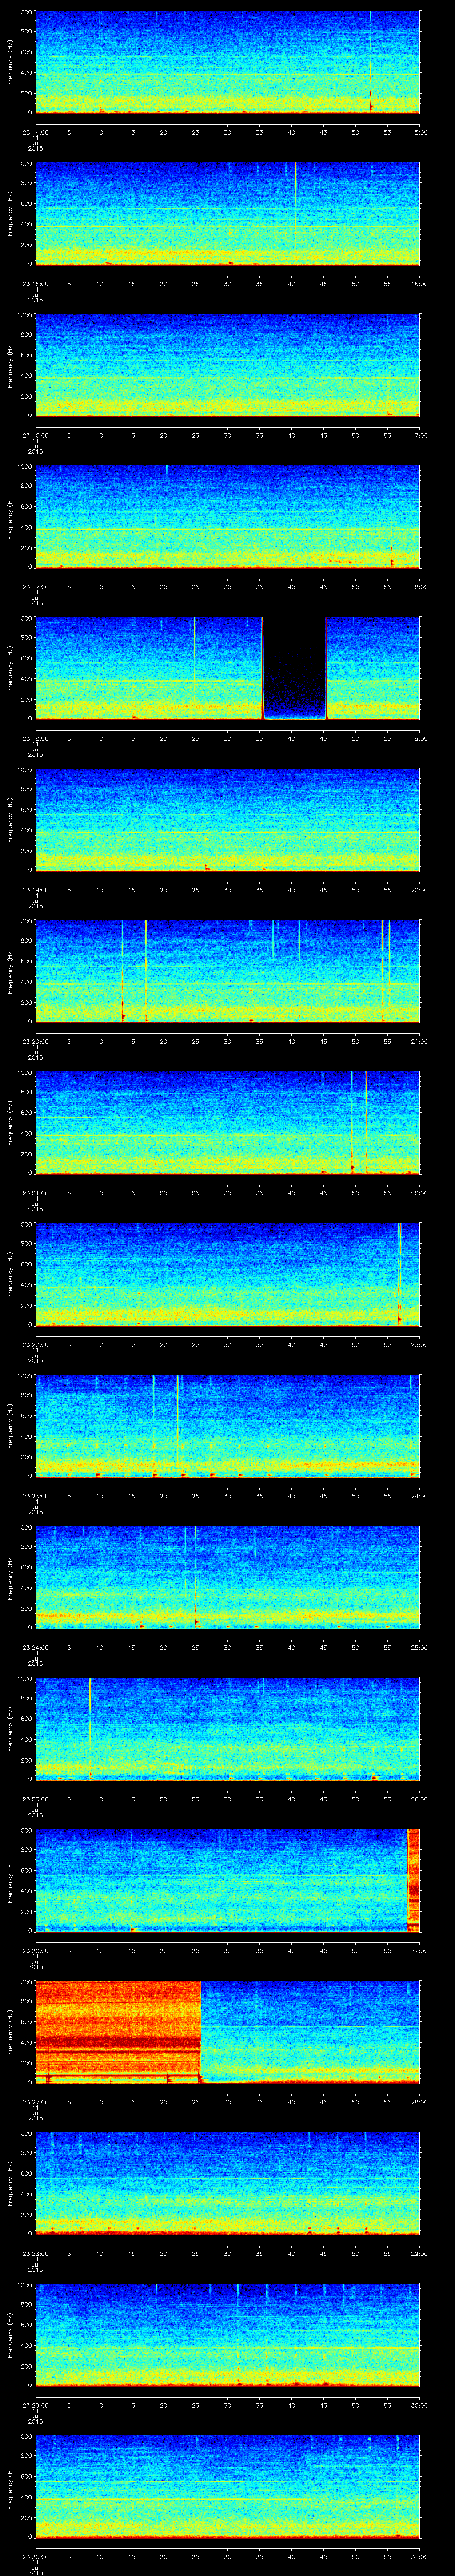This screenshot has width=455, height=2576.
Task: Click the 19:00 end time label
Action: [x=419, y=738]
